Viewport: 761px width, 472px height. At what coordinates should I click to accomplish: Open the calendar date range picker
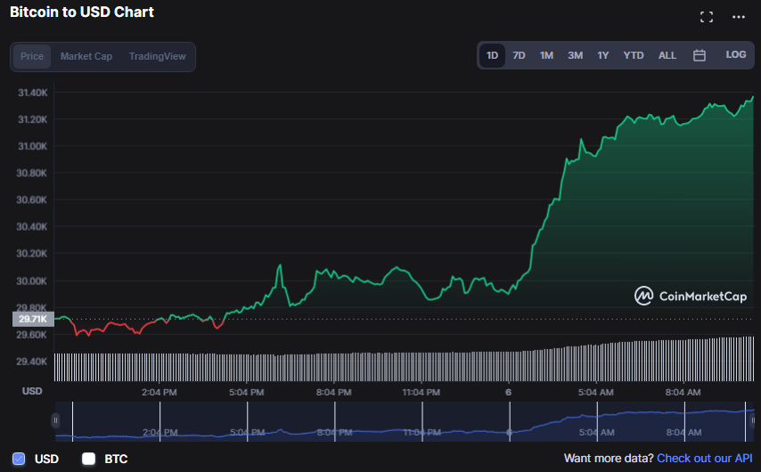pos(700,55)
